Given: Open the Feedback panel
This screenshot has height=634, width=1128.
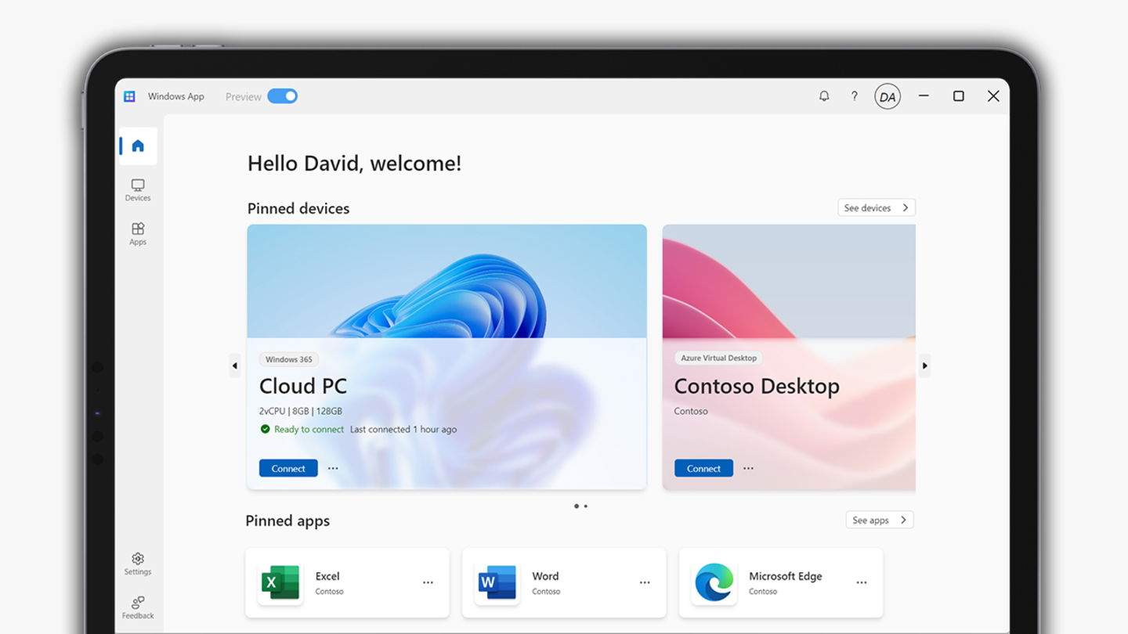Looking at the screenshot, I should coord(137,607).
